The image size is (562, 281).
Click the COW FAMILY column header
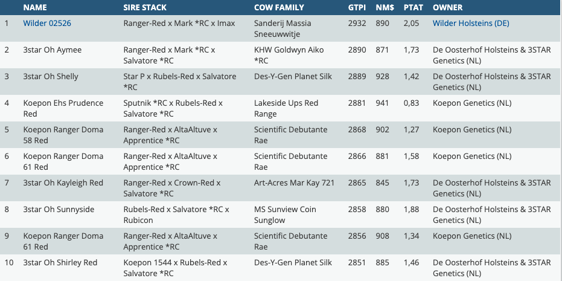click(x=279, y=8)
